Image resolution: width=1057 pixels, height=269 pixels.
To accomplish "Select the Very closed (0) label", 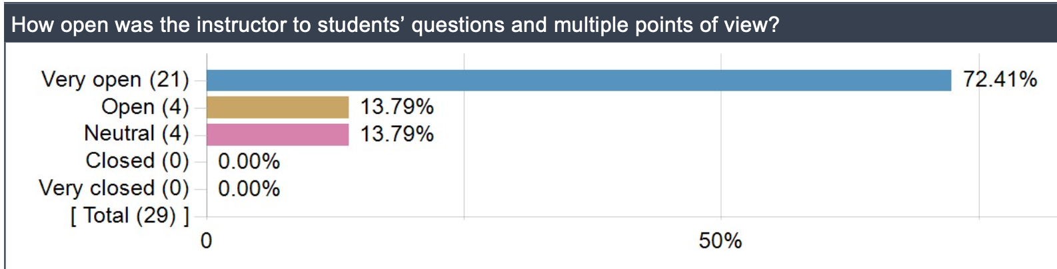I will point(114,188).
